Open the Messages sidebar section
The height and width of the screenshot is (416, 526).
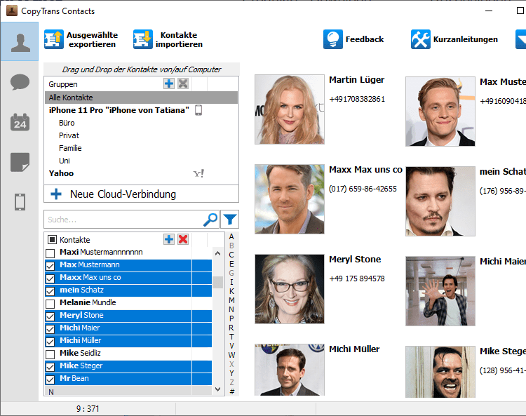tap(20, 82)
